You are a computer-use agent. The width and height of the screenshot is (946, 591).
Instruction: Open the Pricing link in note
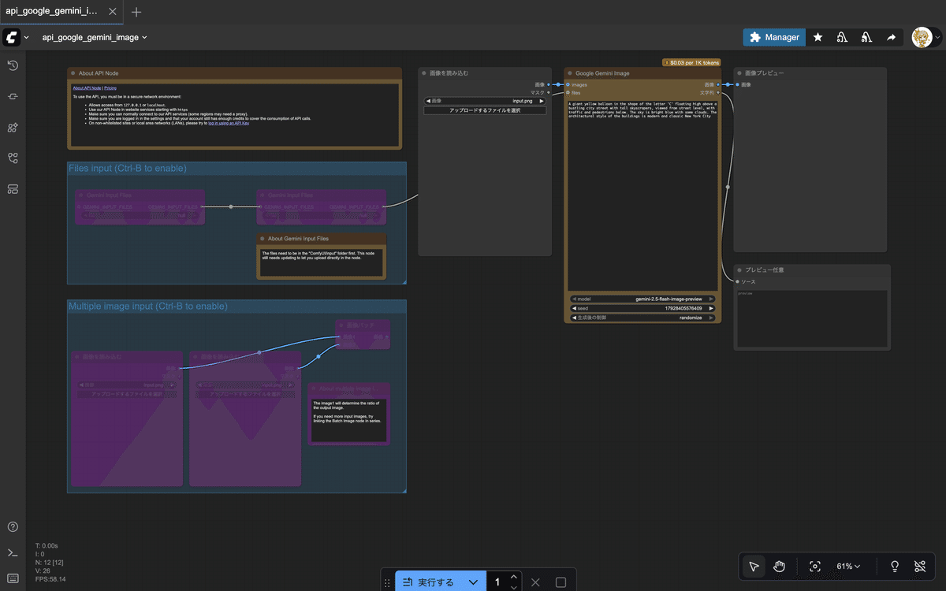click(110, 88)
